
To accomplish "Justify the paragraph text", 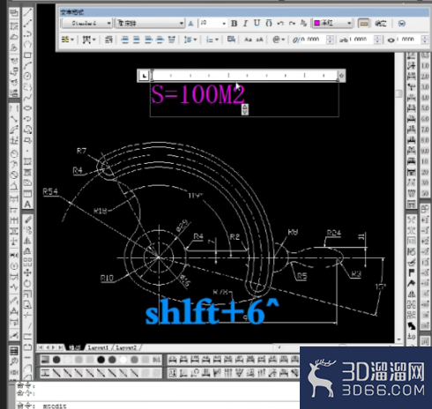I will (x=160, y=40).
